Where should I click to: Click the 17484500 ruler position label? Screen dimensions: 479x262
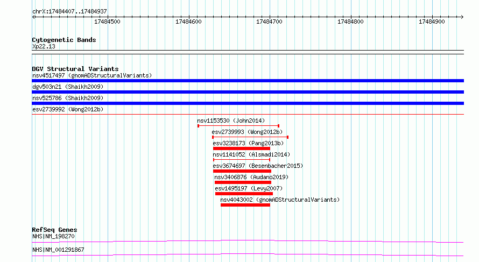107,22
